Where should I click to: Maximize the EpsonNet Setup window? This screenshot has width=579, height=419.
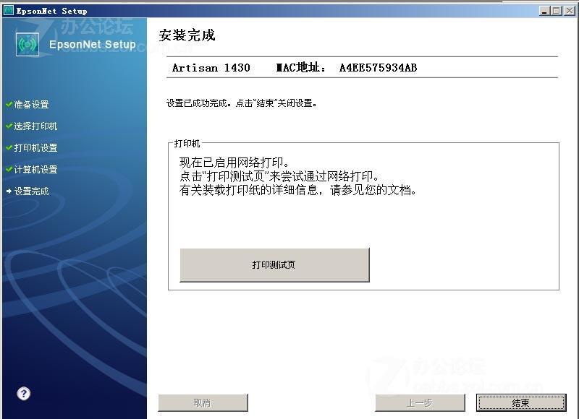[556, 11]
